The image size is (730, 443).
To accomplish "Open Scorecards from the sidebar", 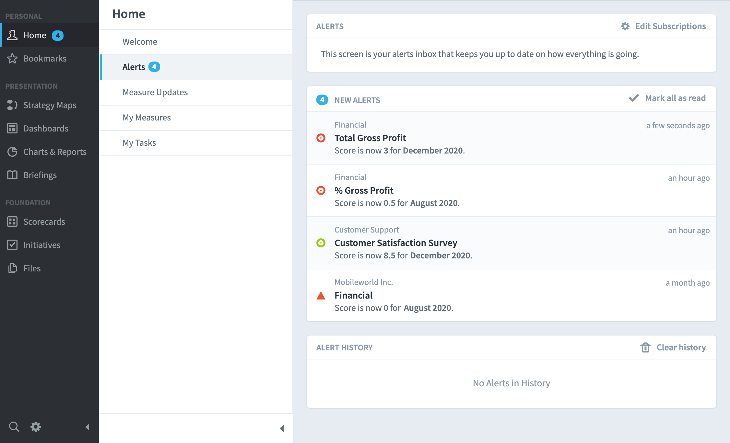I will tap(44, 221).
